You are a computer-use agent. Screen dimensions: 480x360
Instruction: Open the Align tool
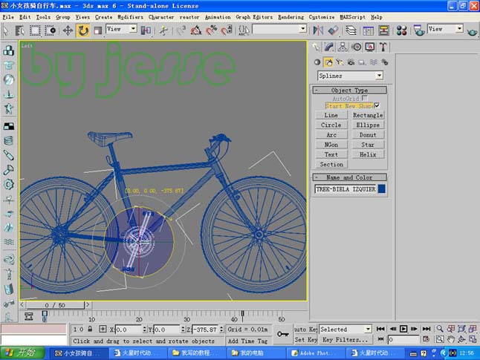pos(333,30)
